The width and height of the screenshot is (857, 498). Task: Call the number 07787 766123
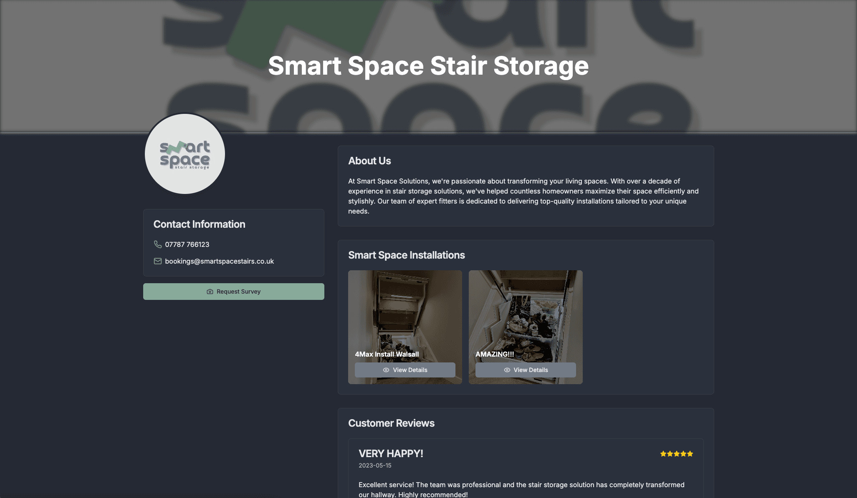click(x=187, y=244)
